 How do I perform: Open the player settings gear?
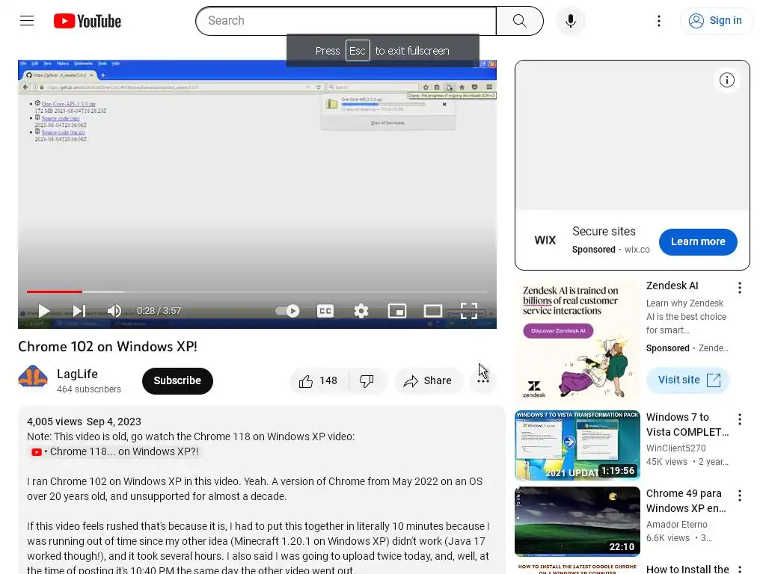click(x=361, y=311)
